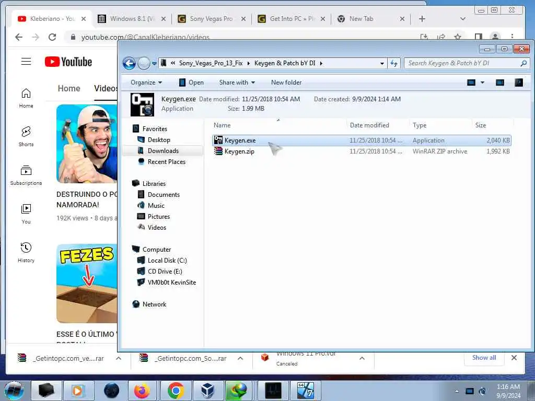Click Show all downloads in Chrome
The height and width of the screenshot is (401, 535).
(x=484, y=358)
